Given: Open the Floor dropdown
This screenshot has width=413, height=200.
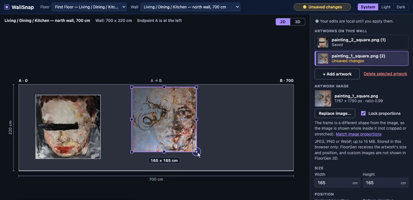Looking at the screenshot, I should [89, 7].
